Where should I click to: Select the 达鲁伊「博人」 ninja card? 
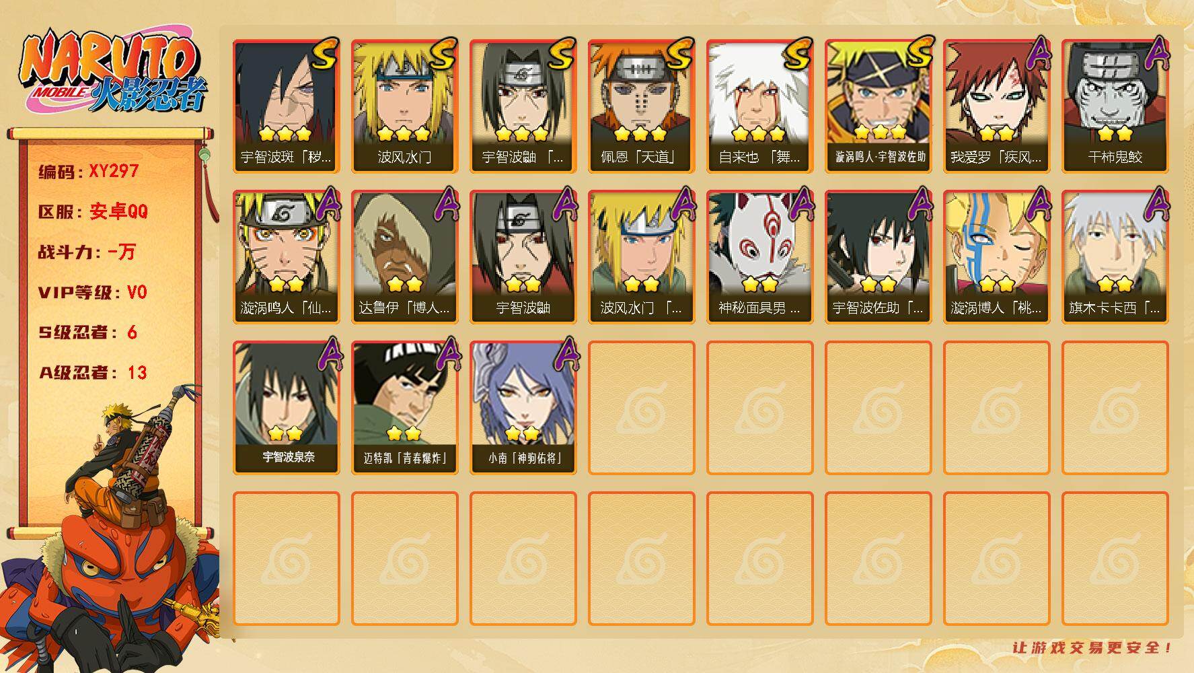[404, 257]
